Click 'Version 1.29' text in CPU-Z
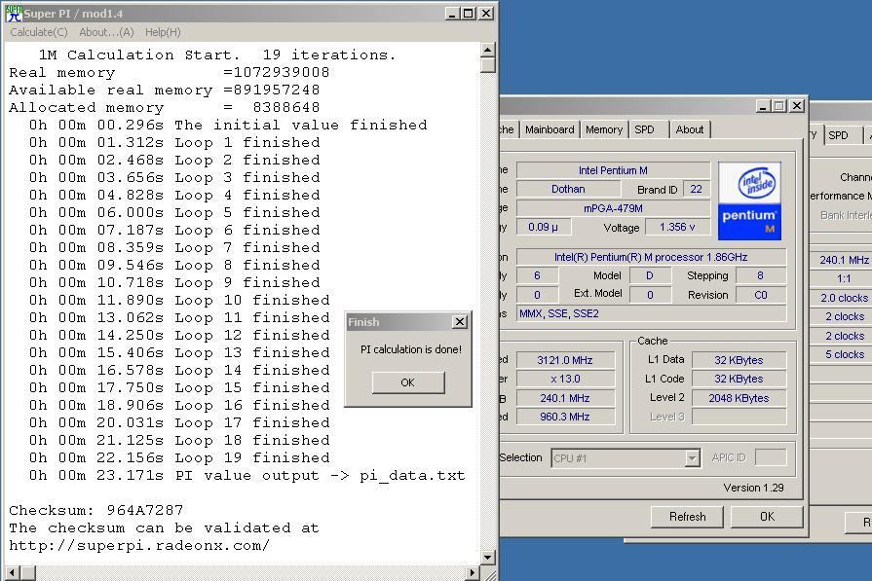 coord(753,488)
